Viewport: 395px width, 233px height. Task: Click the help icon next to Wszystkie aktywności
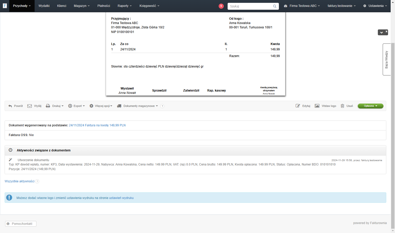tap(37, 181)
